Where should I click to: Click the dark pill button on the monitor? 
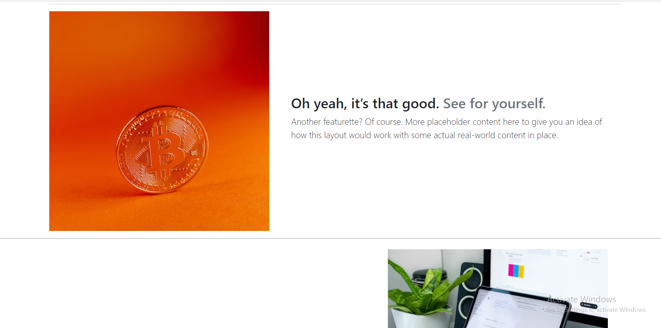[589, 306]
